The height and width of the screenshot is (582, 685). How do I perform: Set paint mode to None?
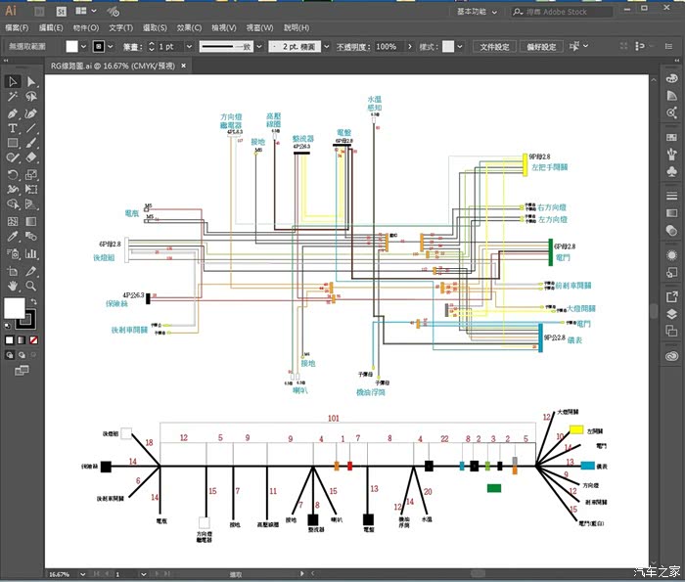click(x=33, y=340)
